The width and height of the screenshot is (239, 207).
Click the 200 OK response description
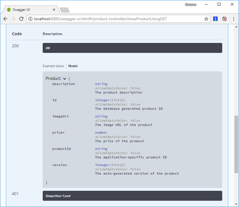tap(132, 48)
